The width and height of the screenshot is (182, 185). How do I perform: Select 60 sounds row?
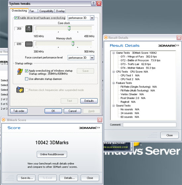[x=130, y=117]
